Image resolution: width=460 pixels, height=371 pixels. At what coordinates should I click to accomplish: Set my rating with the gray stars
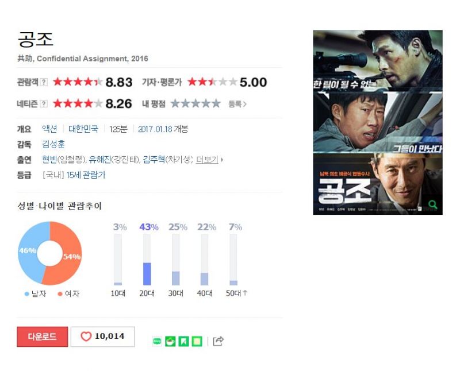[x=195, y=103]
